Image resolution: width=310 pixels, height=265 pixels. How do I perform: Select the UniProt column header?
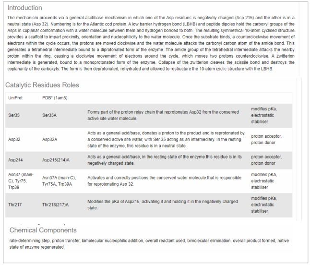[x=16, y=98]
